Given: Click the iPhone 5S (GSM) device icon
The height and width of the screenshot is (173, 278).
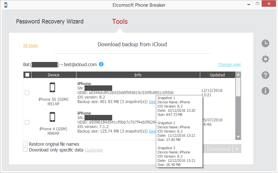Looking at the screenshot, I should [53, 88].
